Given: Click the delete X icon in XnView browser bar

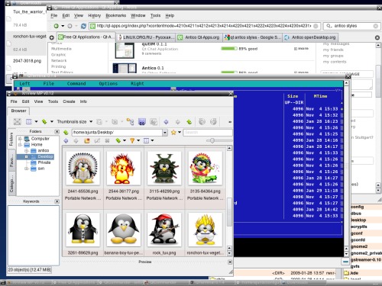Looking at the screenshot, I should tap(107, 140).
